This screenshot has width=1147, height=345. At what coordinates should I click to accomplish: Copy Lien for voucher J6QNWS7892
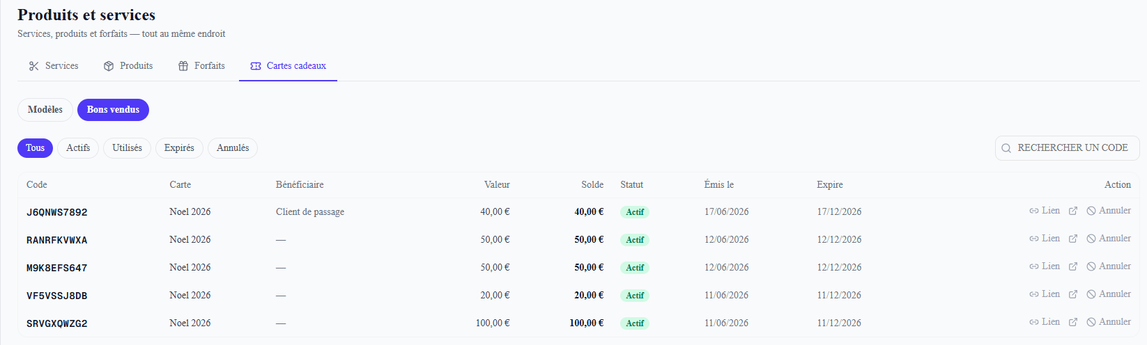[x=1045, y=211]
